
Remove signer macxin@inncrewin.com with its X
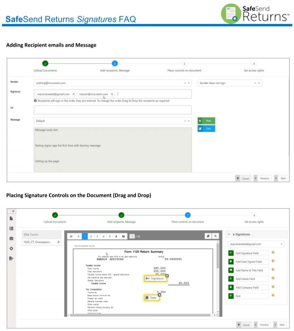pyautogui.click(x=112, y=94)
